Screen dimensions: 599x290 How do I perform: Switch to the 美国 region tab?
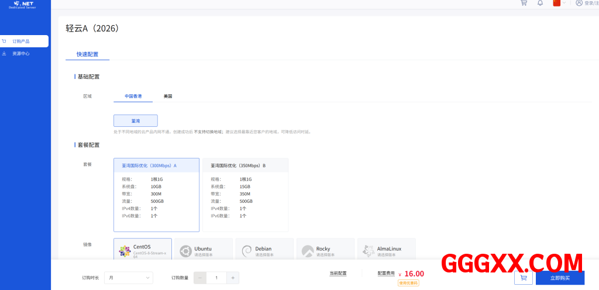coord(168,96)
